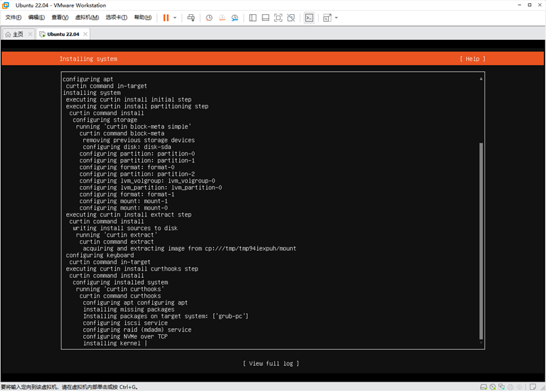Click the console view terminal icon
Screen dimensions: 546x391
[309, 18]
